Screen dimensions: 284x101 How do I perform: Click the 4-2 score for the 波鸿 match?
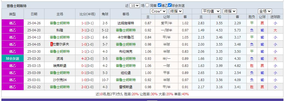point(84,58)
